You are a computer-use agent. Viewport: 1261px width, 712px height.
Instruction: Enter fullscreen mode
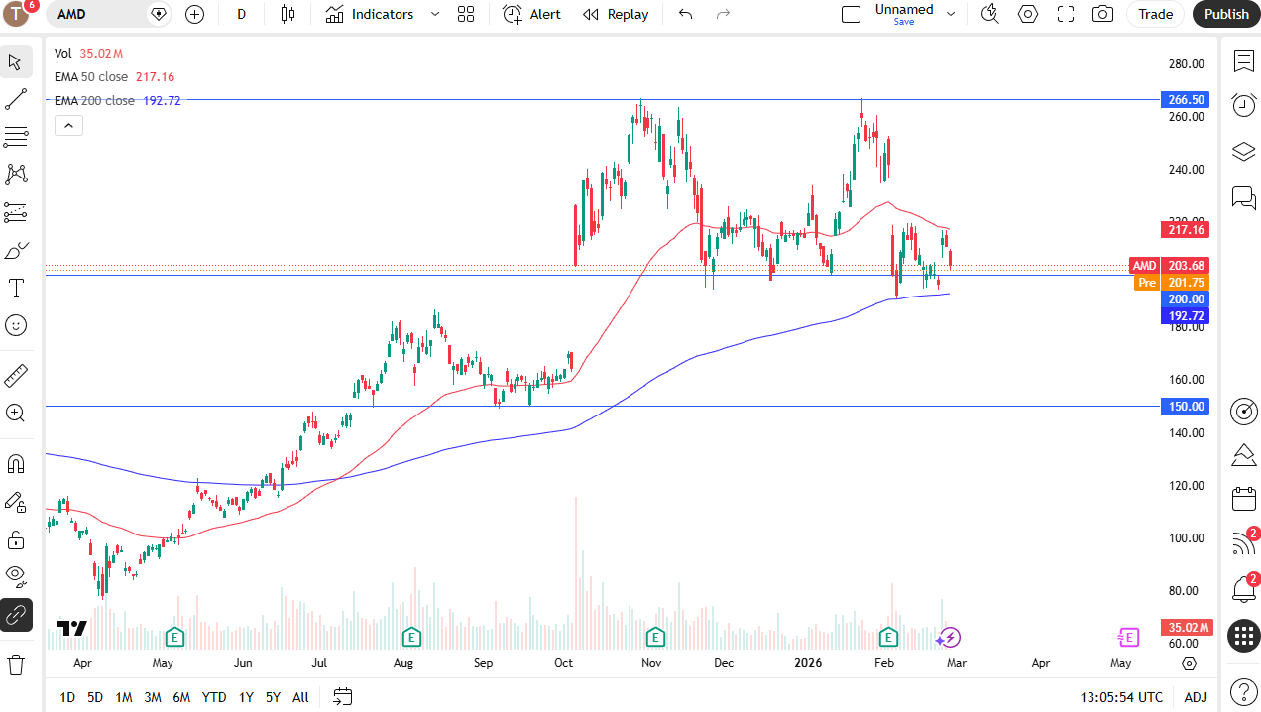1066,14
